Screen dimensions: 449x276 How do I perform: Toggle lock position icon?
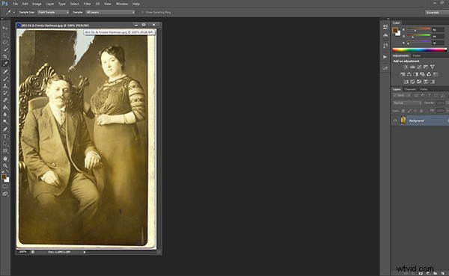click(415, 111)
